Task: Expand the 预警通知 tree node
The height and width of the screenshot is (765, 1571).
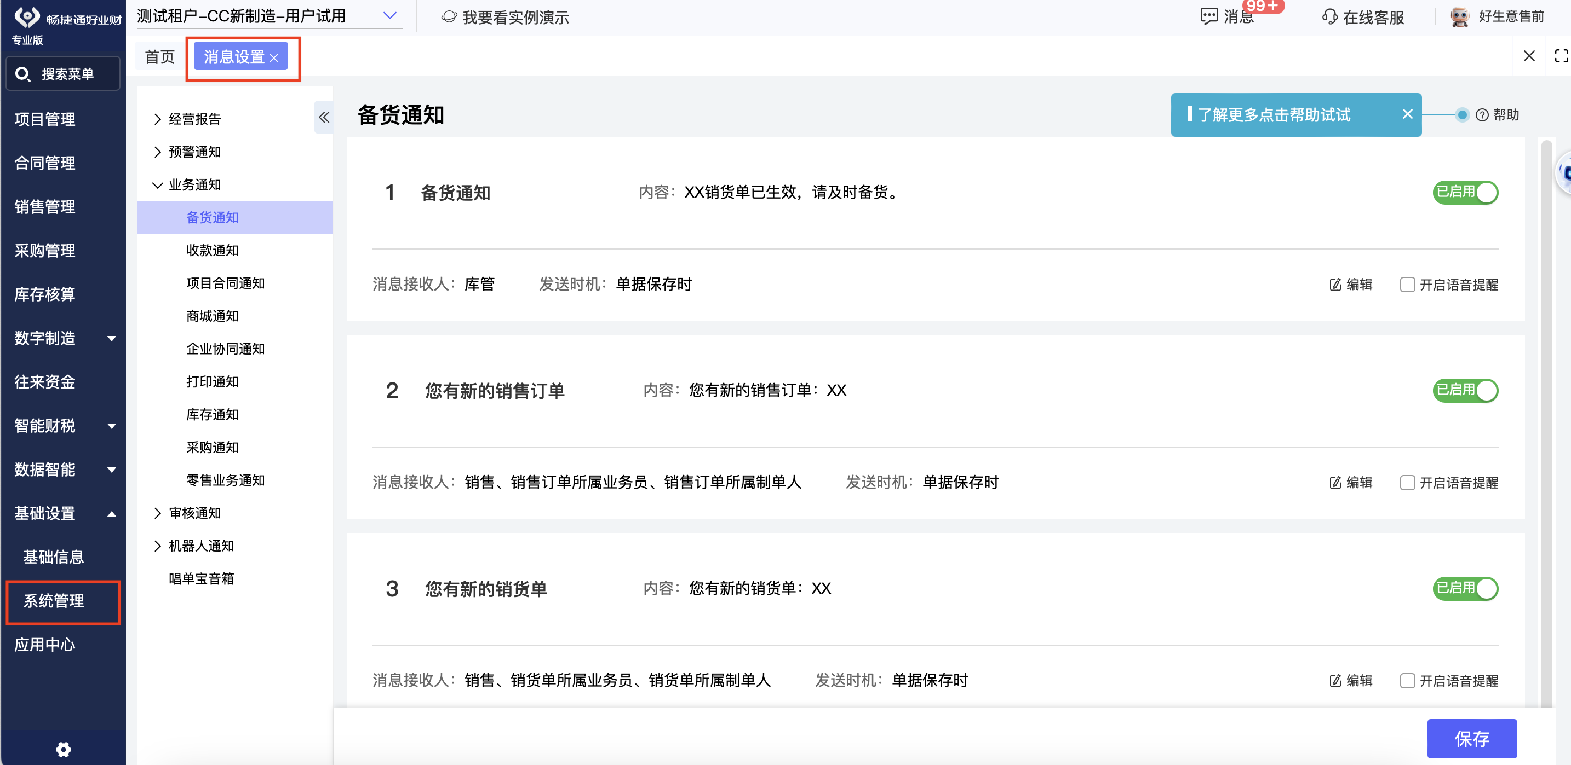Action: pos(157,152)
